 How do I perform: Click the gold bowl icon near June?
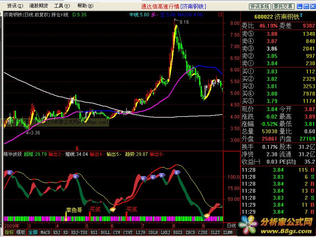pos(113,209)
